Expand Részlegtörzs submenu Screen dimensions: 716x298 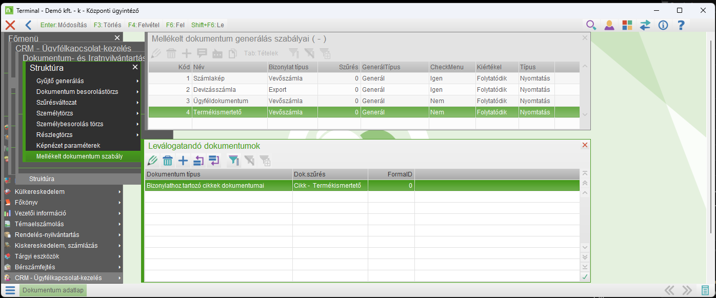(82, 135)
